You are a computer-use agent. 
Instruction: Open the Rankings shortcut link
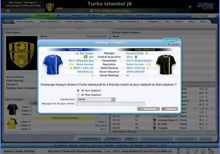pyautogui.click(x=152, y=146)
